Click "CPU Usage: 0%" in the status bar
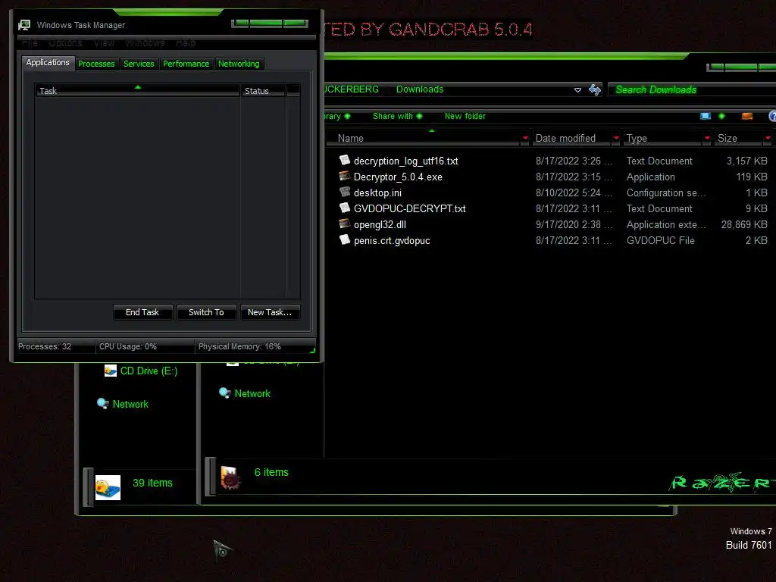The image size is (776, 582). (127, 346)
